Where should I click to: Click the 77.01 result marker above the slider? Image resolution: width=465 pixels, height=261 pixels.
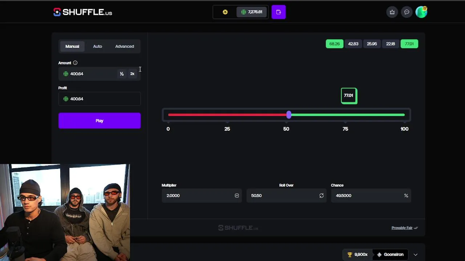[349, 96]
